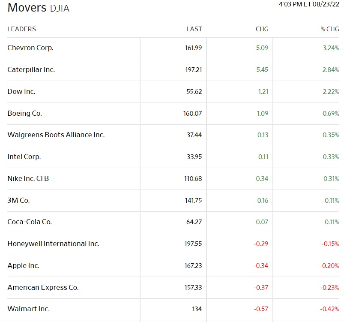
Task: Click the Movers heading
Action: (27, 8)
